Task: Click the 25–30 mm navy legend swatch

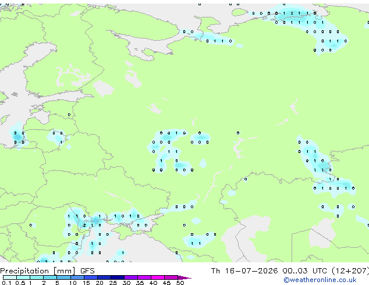Action: 118,277
